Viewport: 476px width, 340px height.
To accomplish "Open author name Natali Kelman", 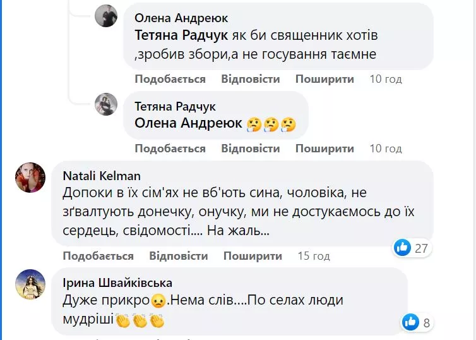I will pyautogui.click(x=102, y=176).
